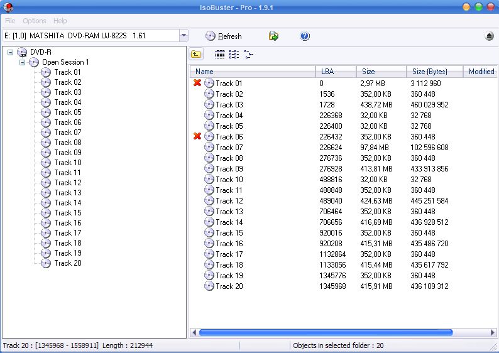Click the 460 029 952 bytes value
This screenshot has height=353, width=499.
point(429,105)
